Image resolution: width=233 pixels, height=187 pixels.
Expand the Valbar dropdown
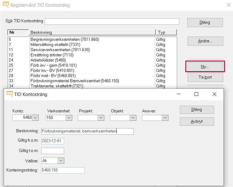pyautogui.click(x=61, y=161)
